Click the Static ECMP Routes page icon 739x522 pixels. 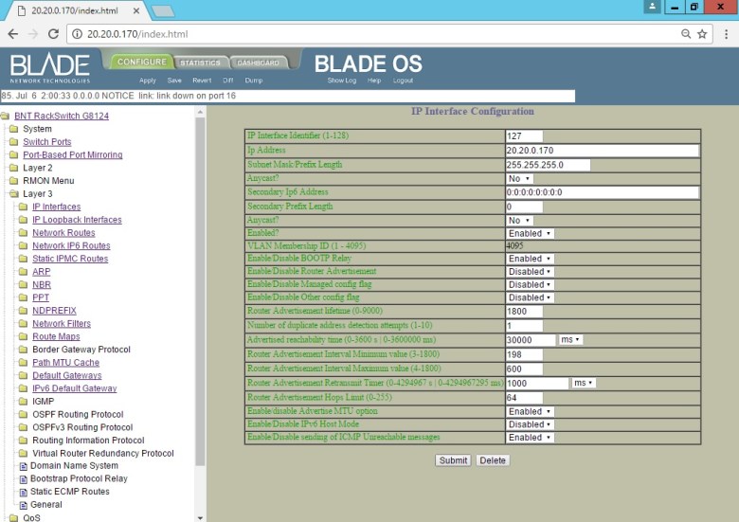(x=23, y=493)
